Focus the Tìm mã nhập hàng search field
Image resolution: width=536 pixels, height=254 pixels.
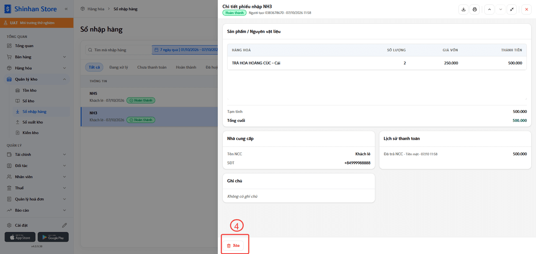(x=119, y=50)
